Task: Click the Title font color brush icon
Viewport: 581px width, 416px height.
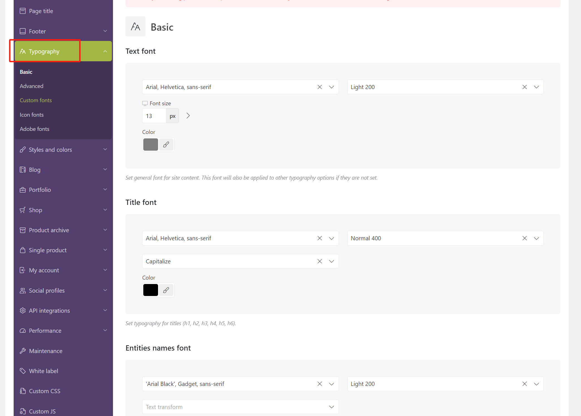Action: (x=166, y=290)
